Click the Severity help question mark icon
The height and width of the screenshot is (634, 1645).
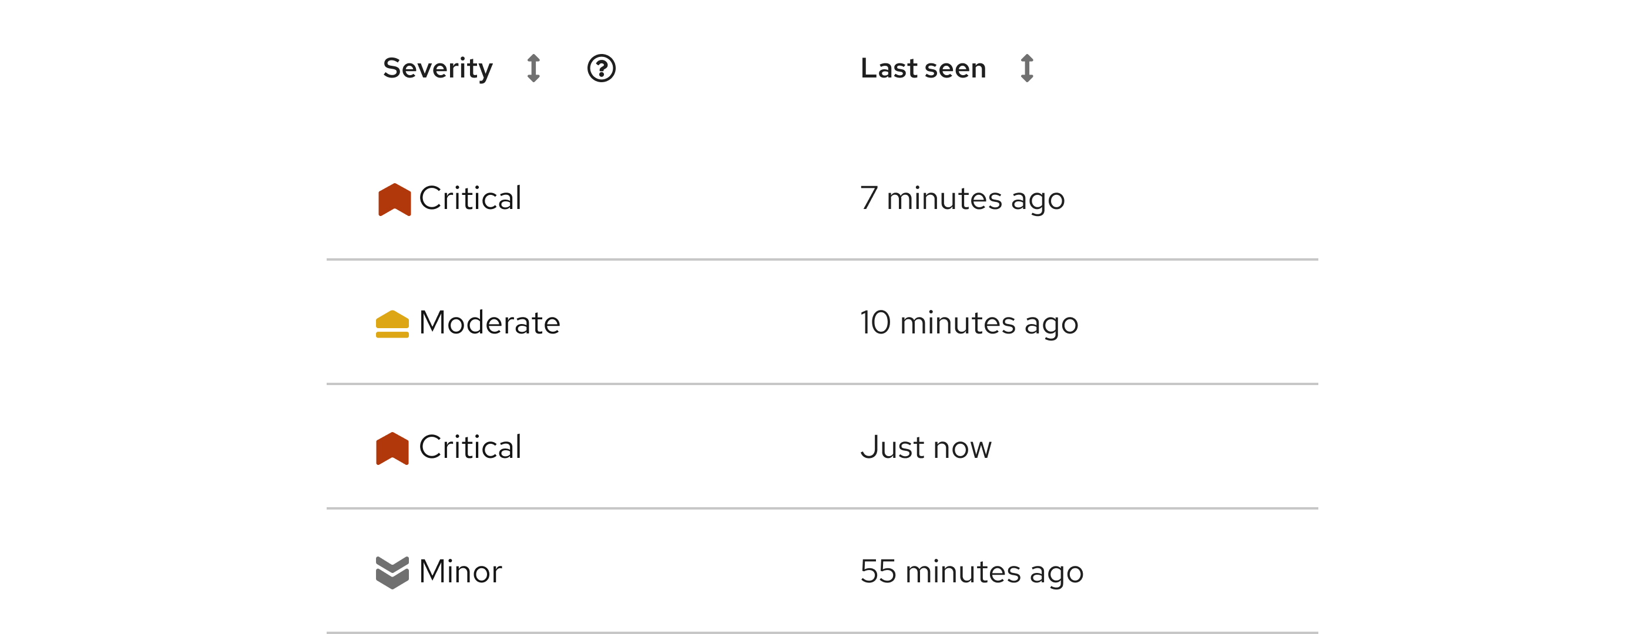point(601,68)
